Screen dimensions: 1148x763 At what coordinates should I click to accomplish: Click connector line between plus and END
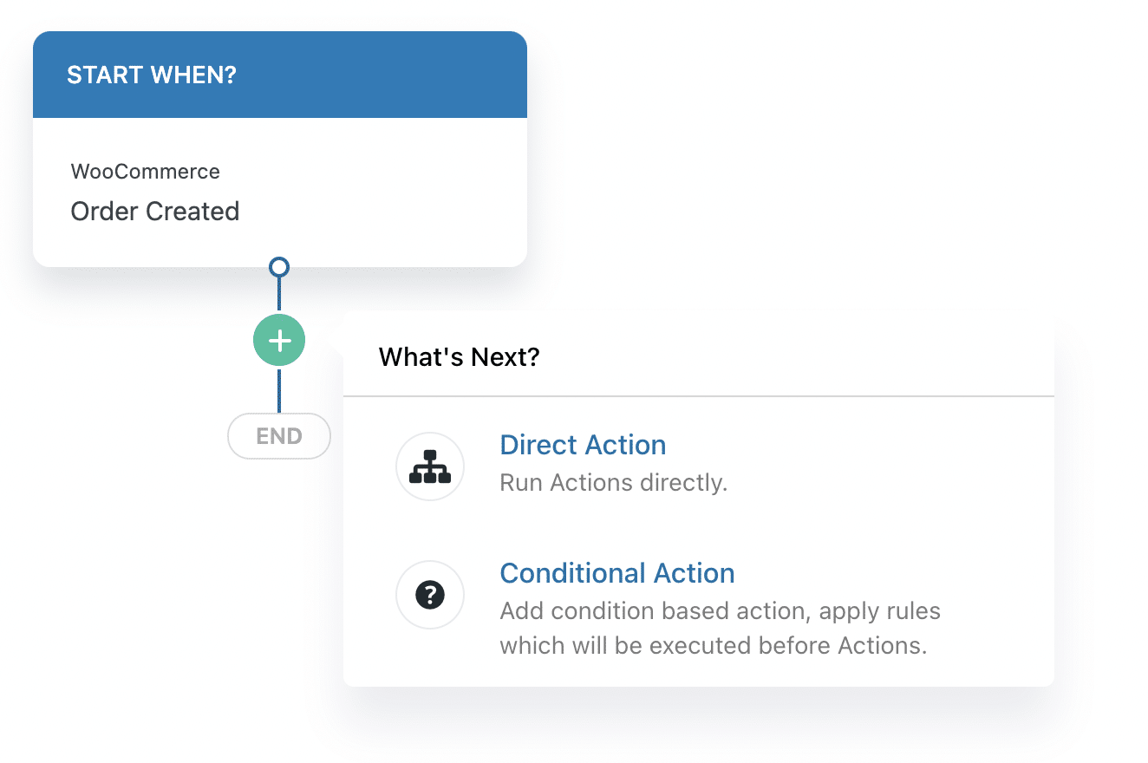pos(279,390)
